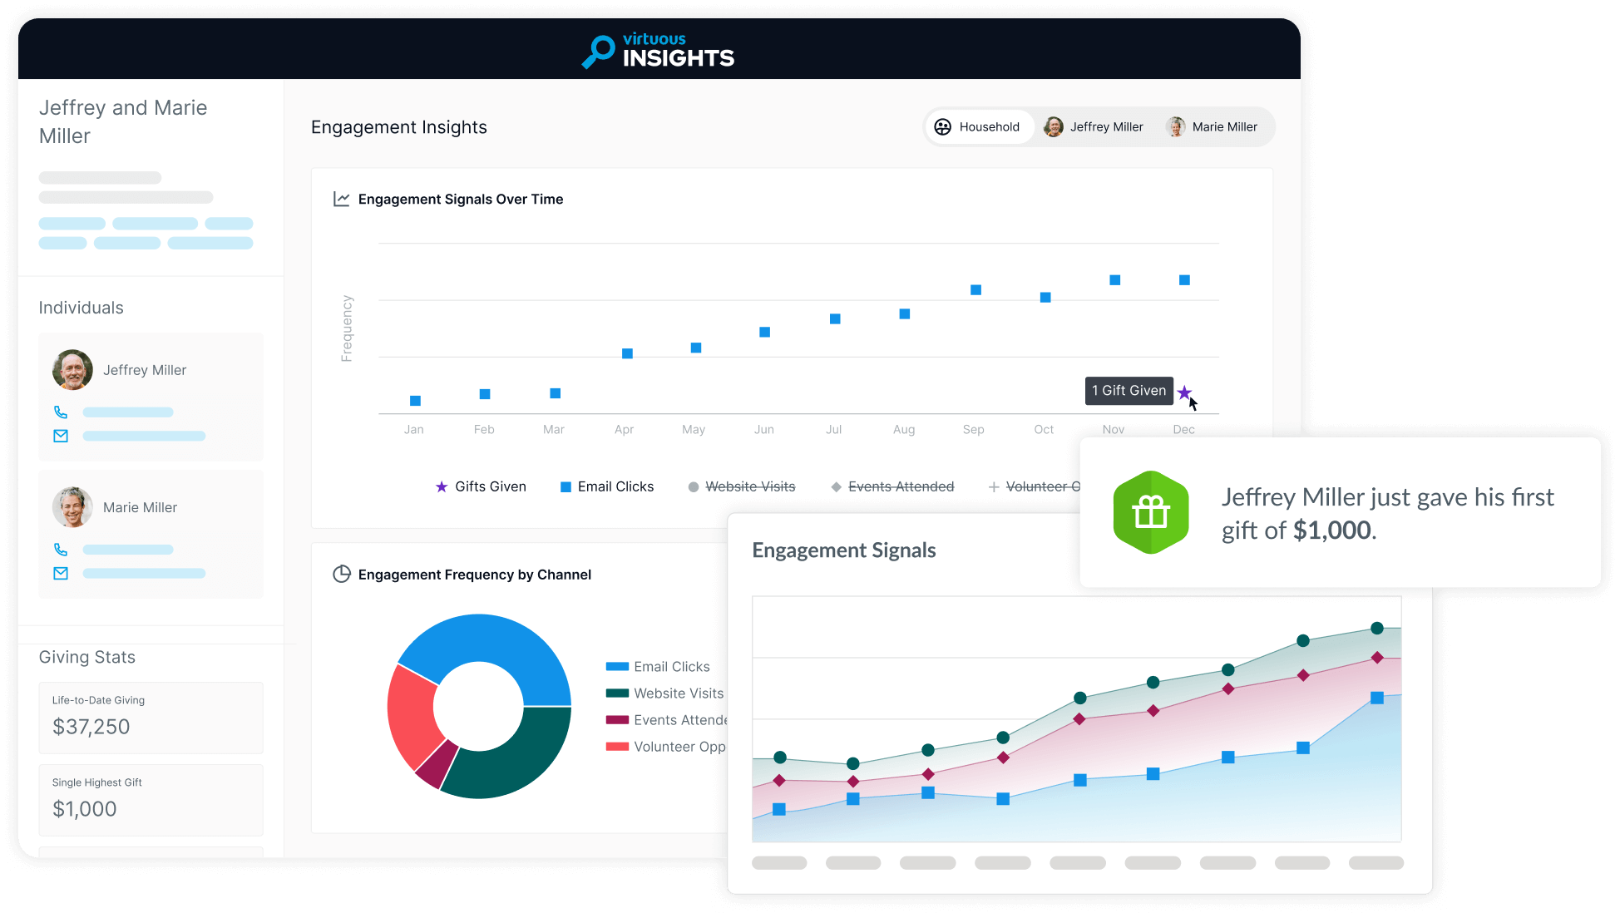Switch to Household view tab
The image size is (1620, 913).
[978, 127]
